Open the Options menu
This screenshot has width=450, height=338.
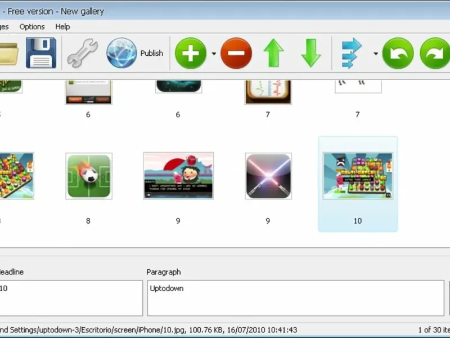pos(32,26)
